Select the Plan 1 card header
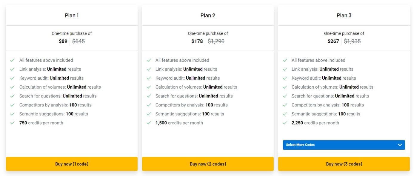414x176 pixels. [72, 15]
